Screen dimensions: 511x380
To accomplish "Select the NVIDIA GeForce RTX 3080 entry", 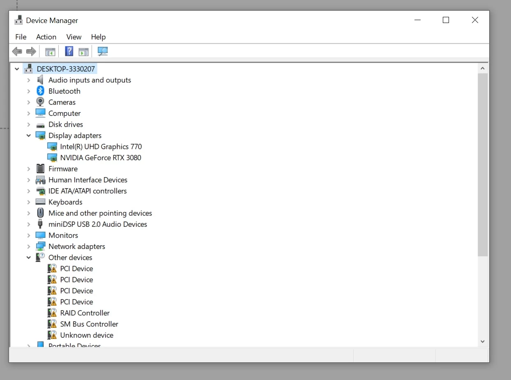I will pos(101,157).
